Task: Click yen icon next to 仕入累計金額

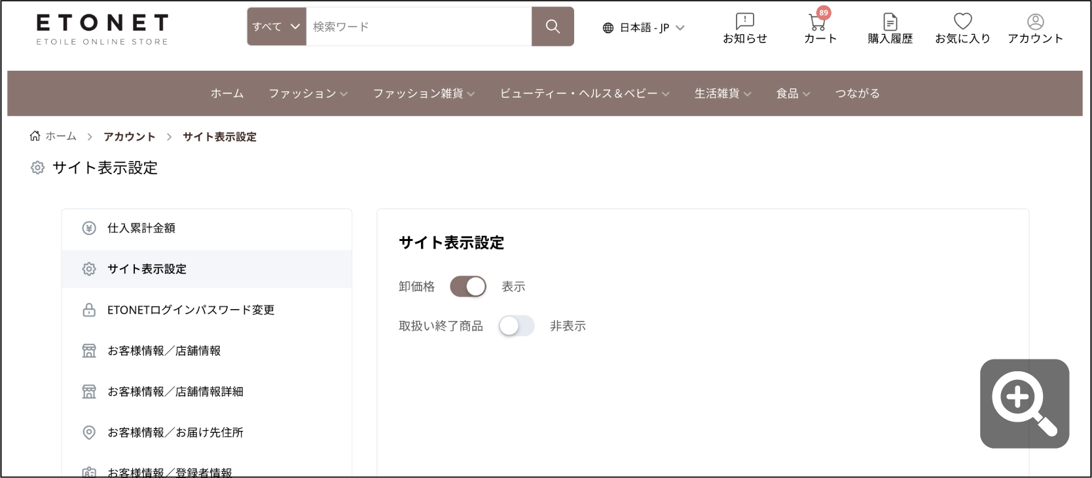Action: (89, 228)
